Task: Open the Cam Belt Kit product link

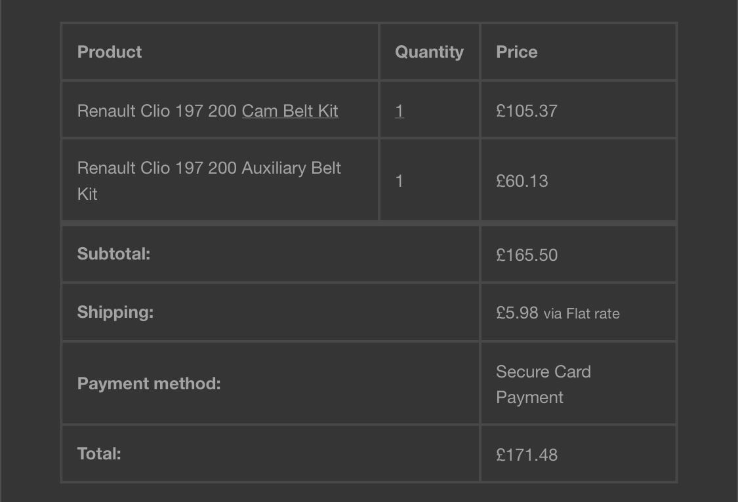Action: click(x=290, y=111)
